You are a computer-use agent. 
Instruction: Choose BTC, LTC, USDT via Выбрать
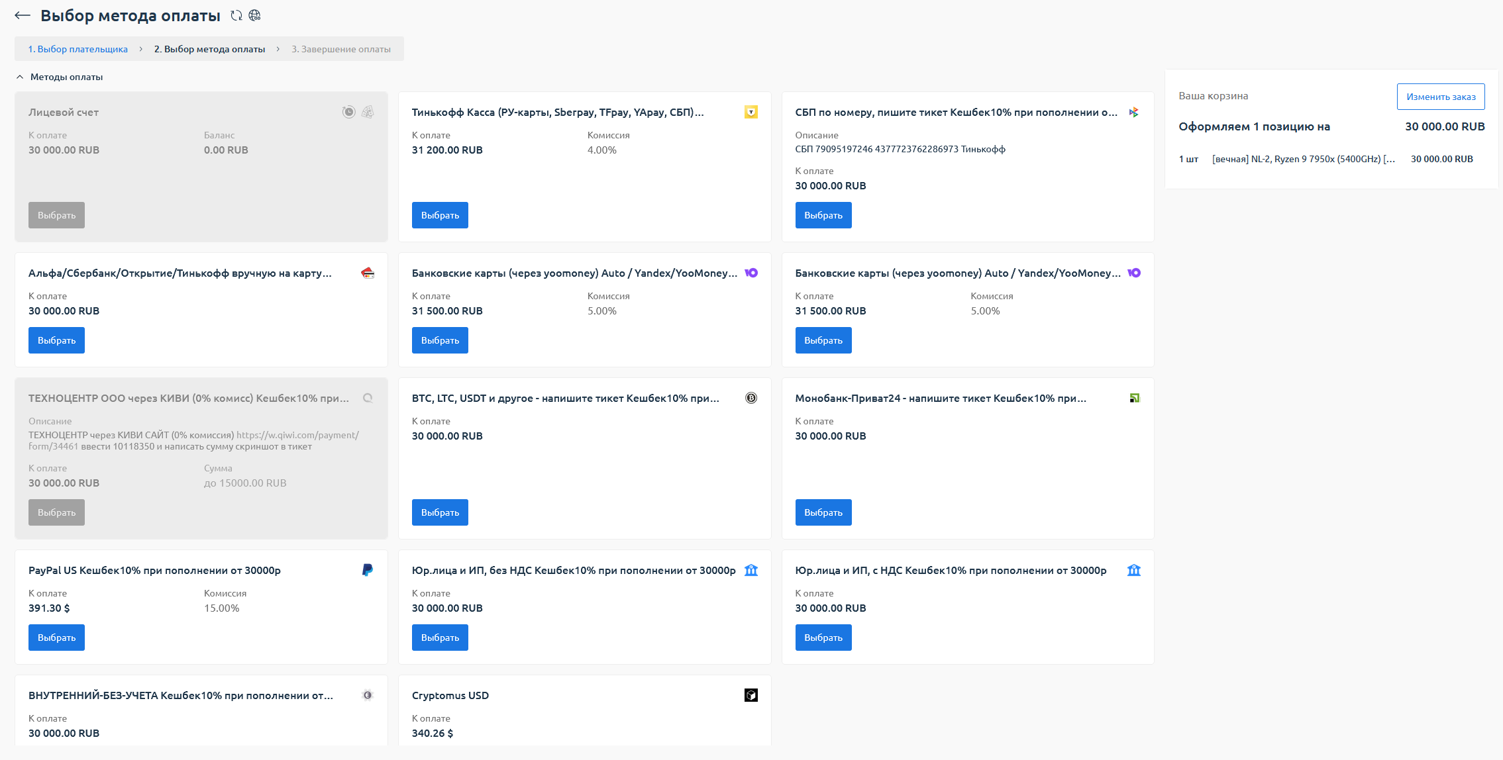pos(440,512)
